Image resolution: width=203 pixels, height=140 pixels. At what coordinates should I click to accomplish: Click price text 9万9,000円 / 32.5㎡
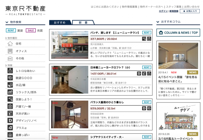pos(103,108)
